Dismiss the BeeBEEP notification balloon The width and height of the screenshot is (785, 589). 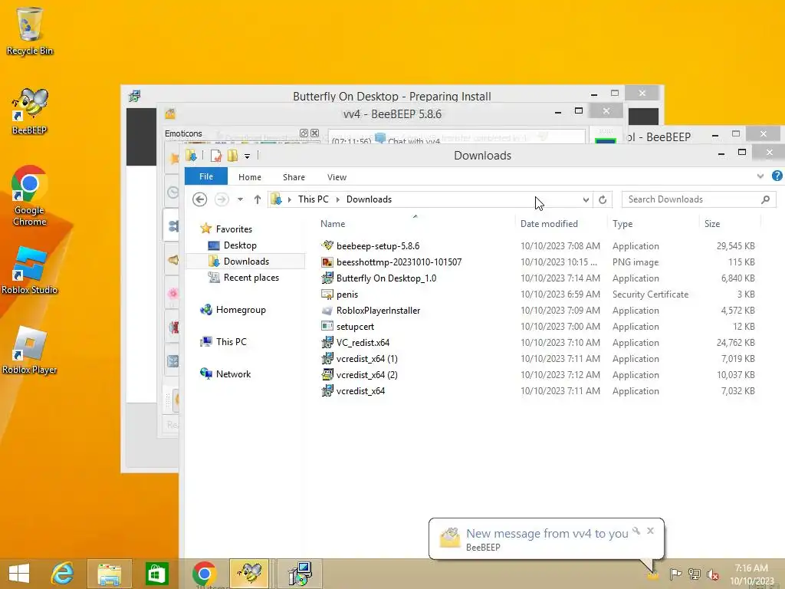coord(650,531)
